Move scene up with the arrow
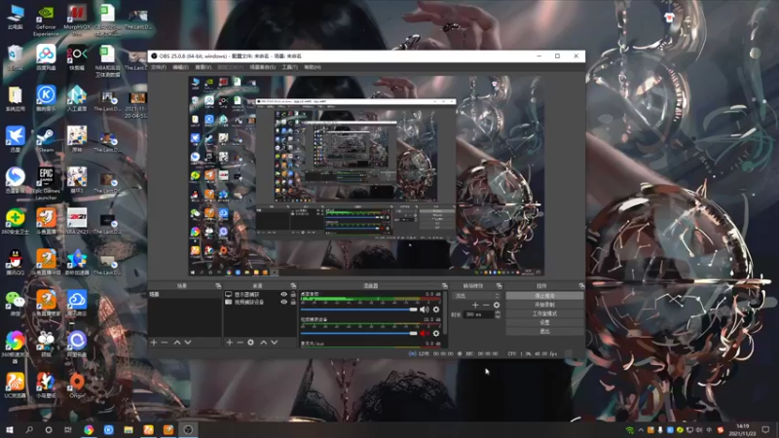Screen dimensions: 779x438 click(x=177, y=343)
